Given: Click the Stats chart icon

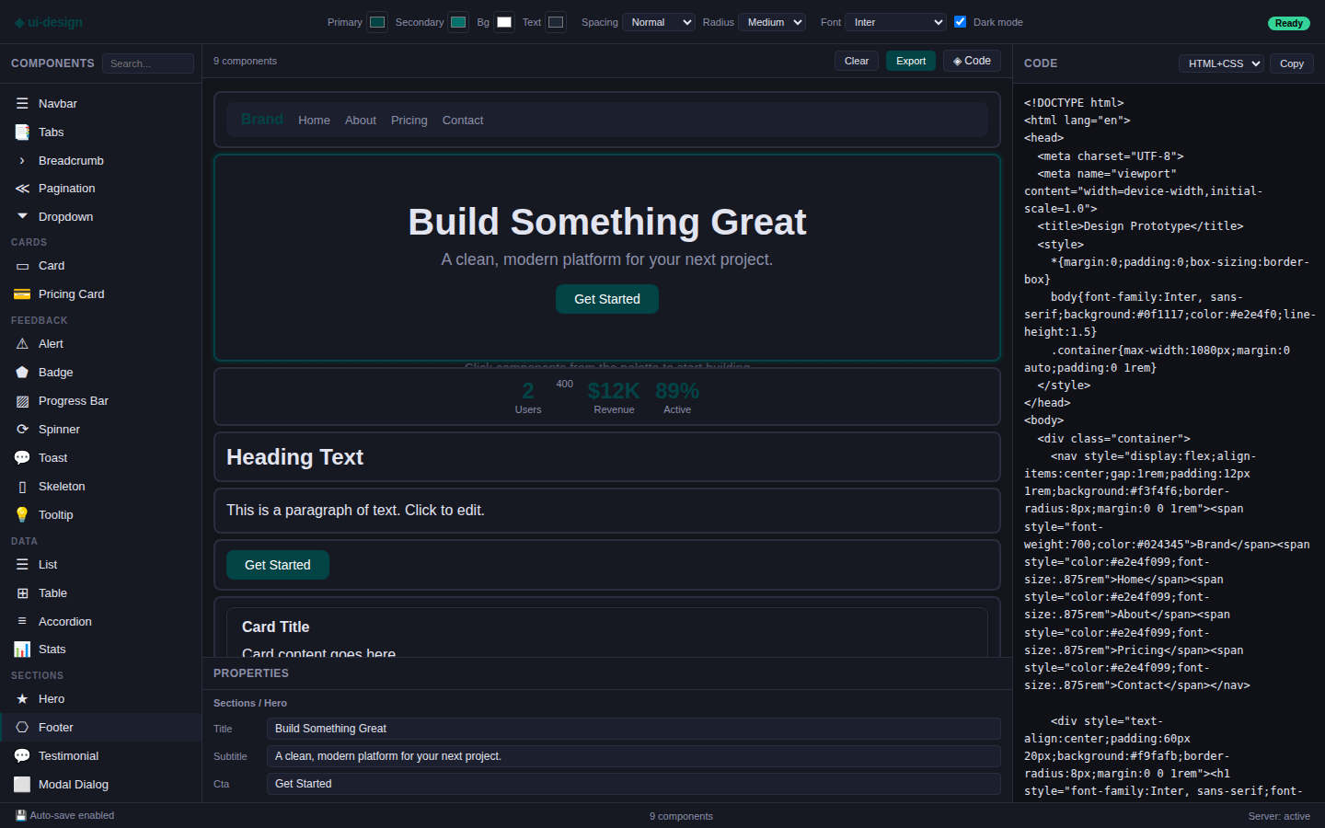Looking at the screenshot, I should [22, 650].
